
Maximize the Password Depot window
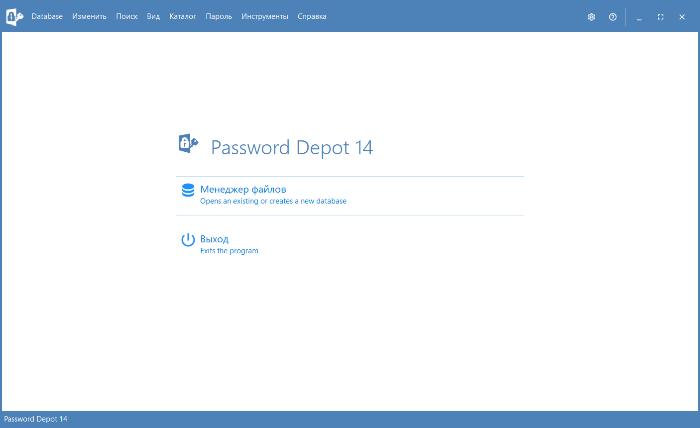(x=661, y=17)
